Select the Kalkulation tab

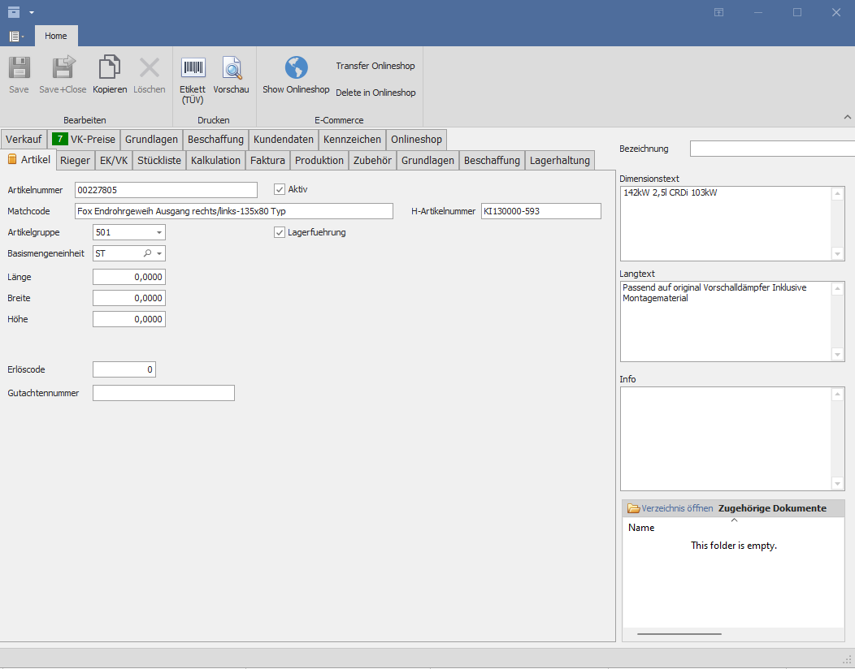coord(215,161)
